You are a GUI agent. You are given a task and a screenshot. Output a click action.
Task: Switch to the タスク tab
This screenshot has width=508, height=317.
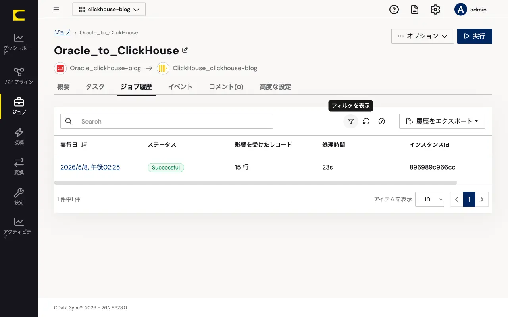point(95,87)
